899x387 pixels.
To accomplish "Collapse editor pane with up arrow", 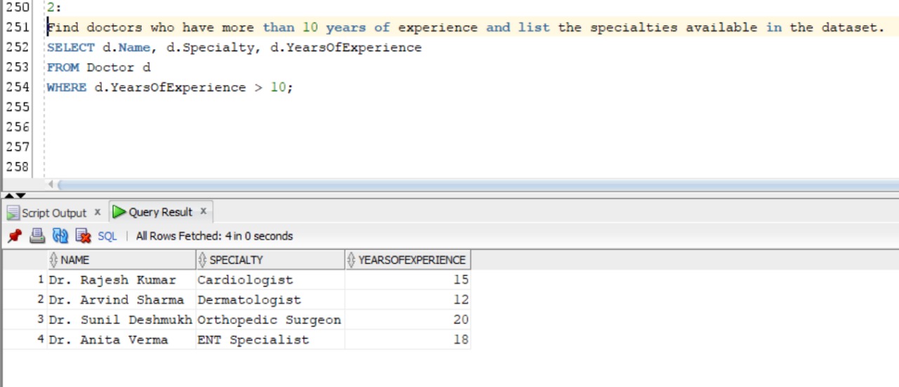I will (10, 195).
